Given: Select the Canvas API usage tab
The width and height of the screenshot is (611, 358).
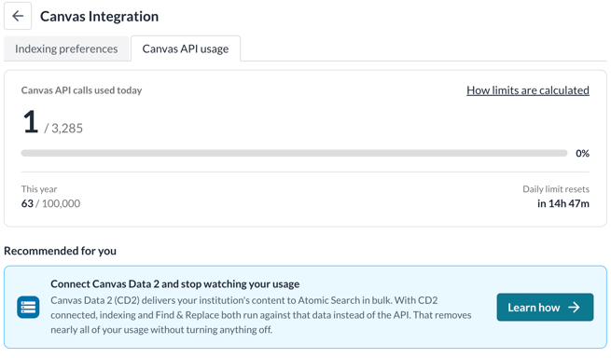Looking at the screenshot, I should tap(186, 48).
